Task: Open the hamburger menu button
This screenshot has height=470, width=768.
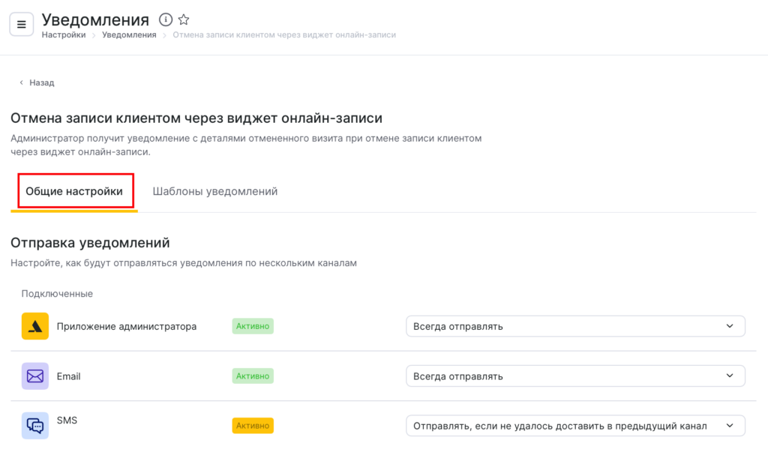Action: click(x=21, y=25)
